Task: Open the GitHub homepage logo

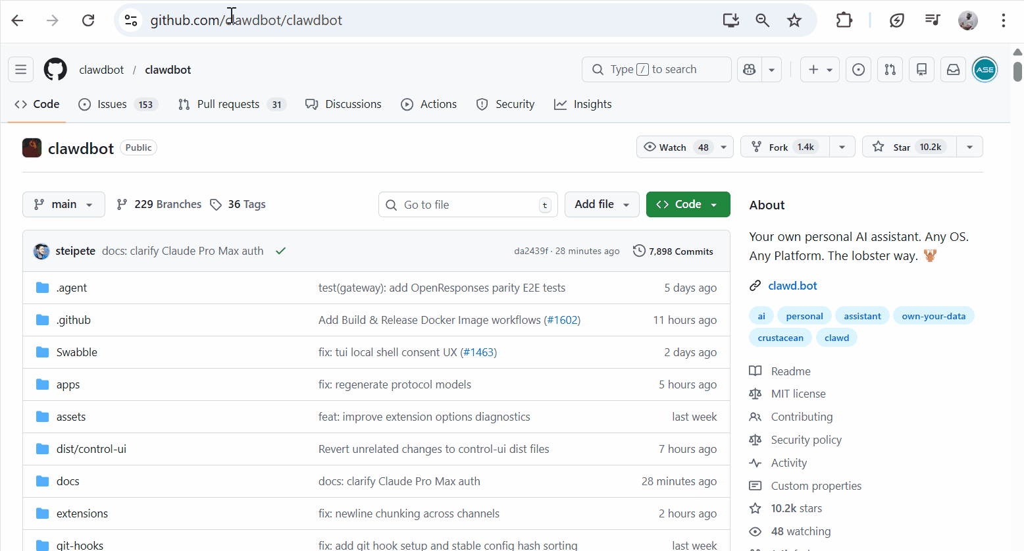Action: [55, 69]
